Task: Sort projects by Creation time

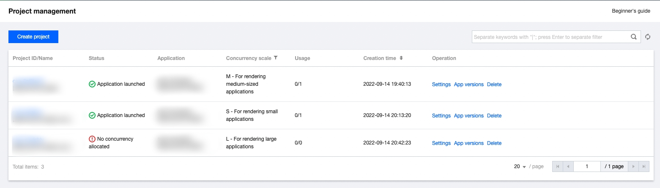Action: (x=401, y=58)
